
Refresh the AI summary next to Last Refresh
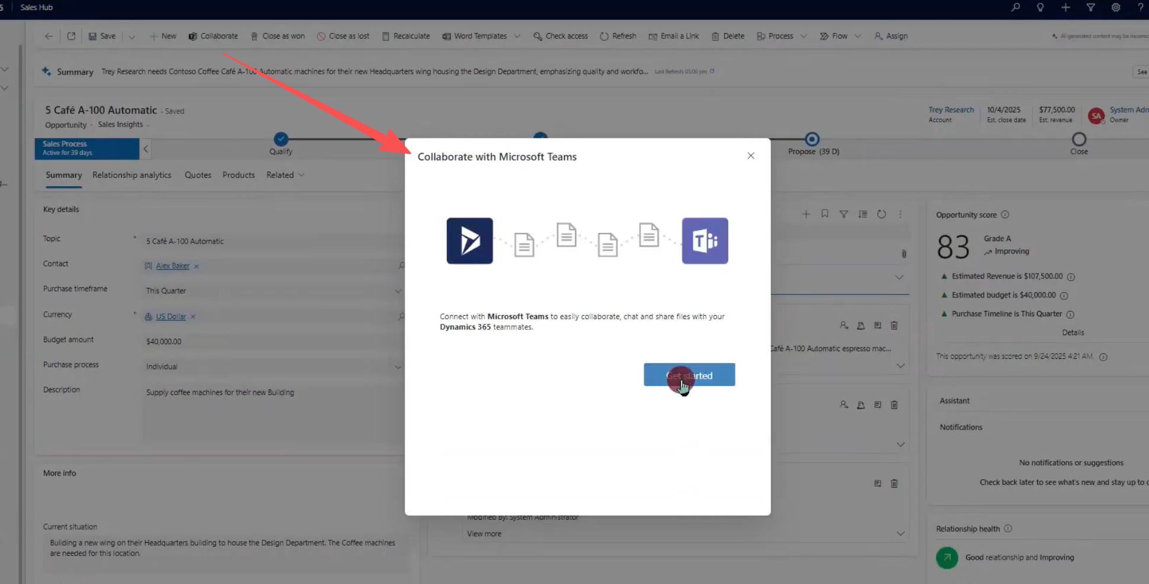pyautogui.click(x=712, y=72)
